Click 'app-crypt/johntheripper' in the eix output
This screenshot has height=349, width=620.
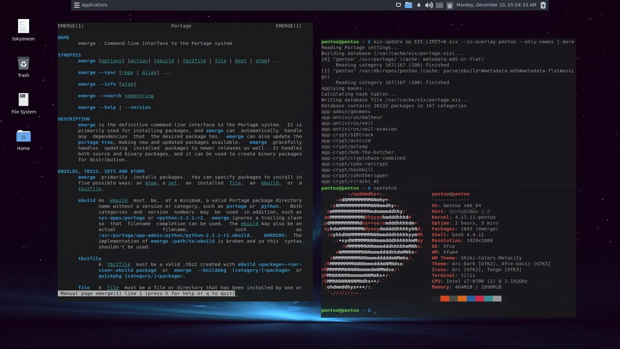(x=355, y=176)
